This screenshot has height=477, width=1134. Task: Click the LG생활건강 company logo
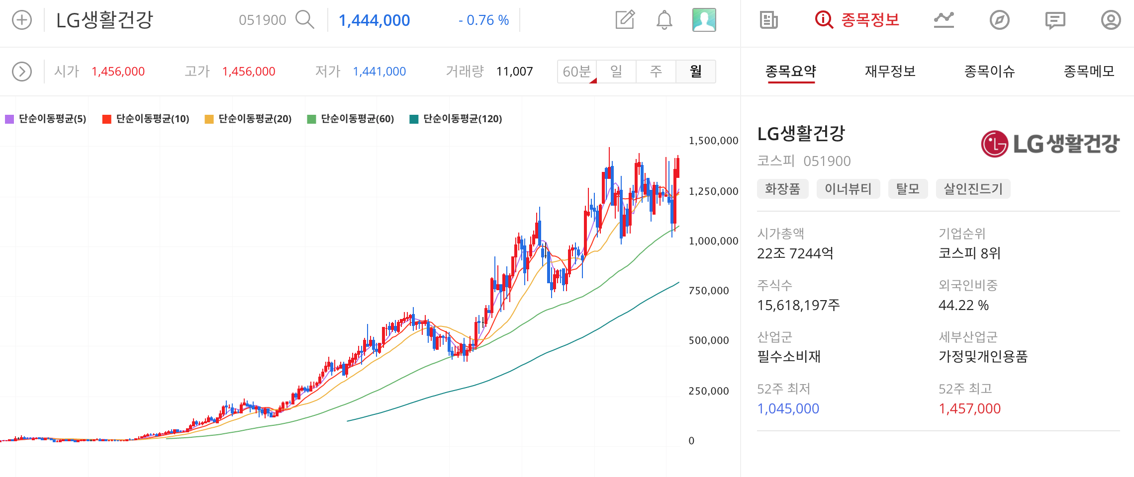[x=1050, y=144]
